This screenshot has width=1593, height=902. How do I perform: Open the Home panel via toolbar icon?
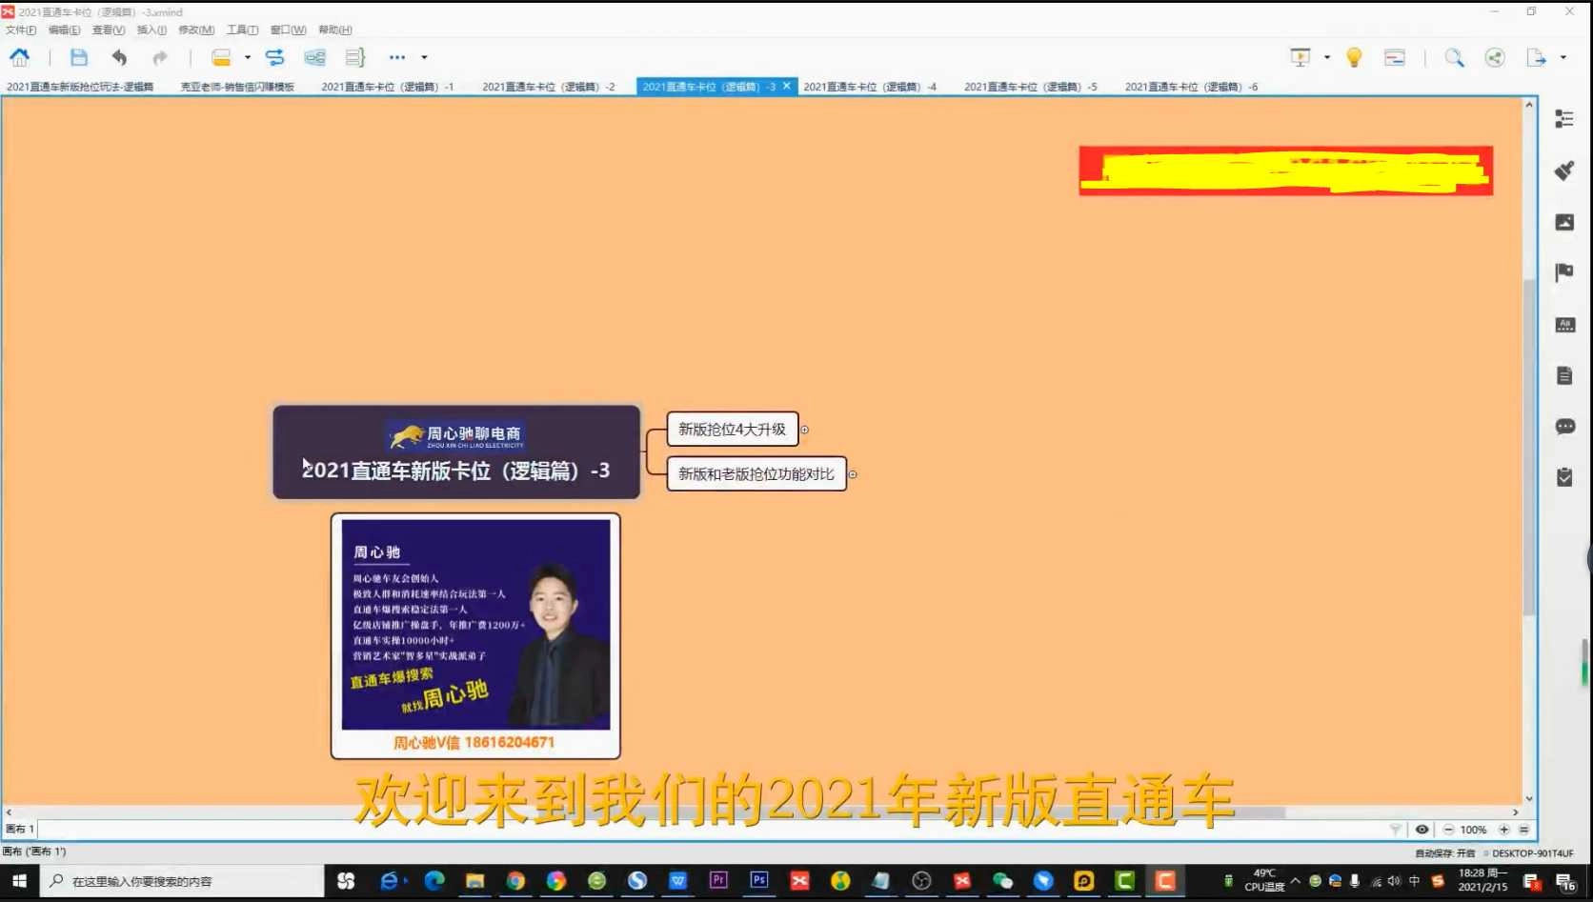point(20,57)
